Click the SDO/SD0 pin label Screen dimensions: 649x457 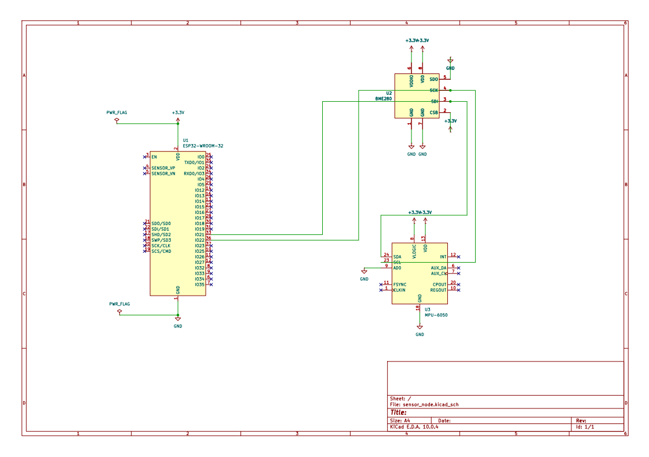pos(161,223)
